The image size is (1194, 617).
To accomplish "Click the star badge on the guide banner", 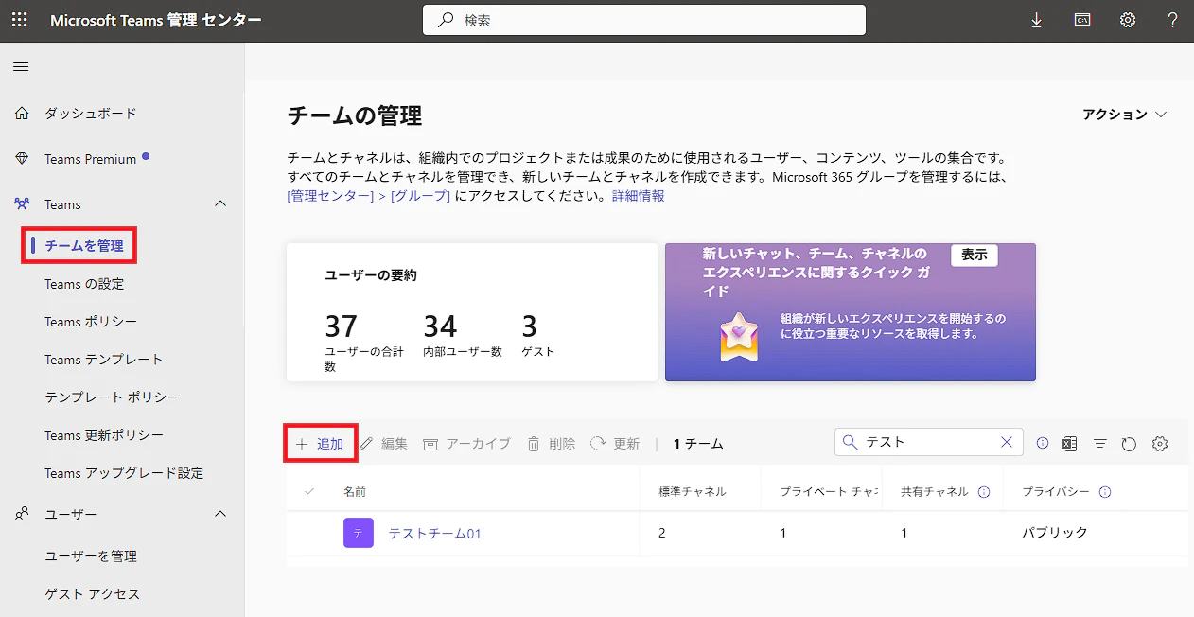I will (x=738, y=336).
